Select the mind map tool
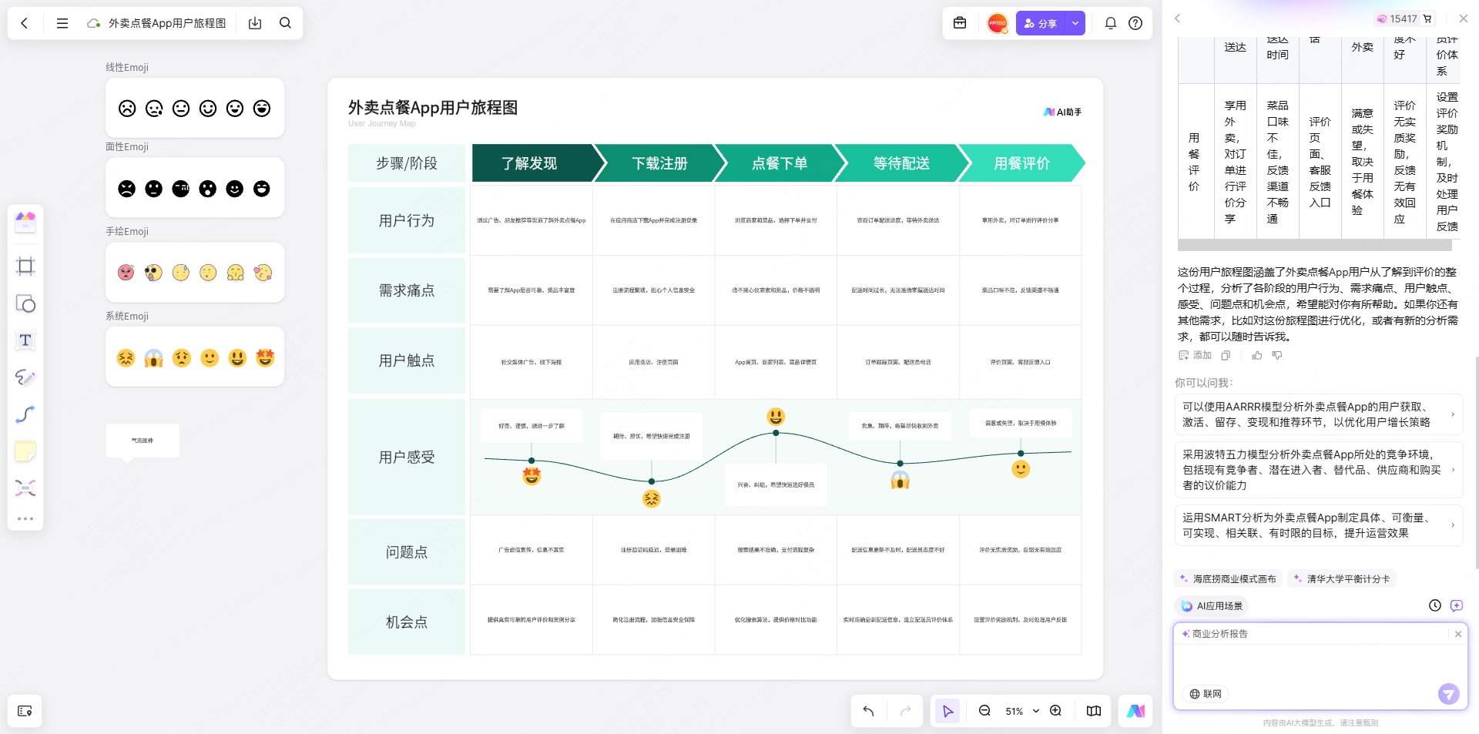Image resolution: width=1479 pixels, height=734 pixels. [x=25, y=488]
